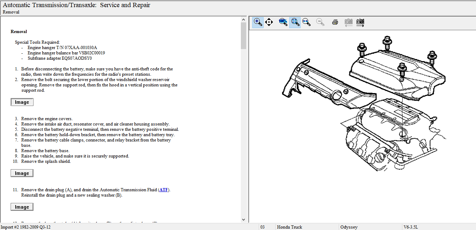Click the Import #2 1982-2009 Q3-12 status entry
Image resolution: width=476 pixels, height=230 pixels.
[x=26, y=227]
